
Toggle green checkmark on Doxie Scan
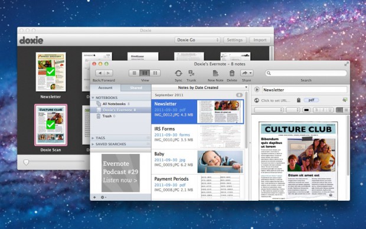(x=50, y=125)
